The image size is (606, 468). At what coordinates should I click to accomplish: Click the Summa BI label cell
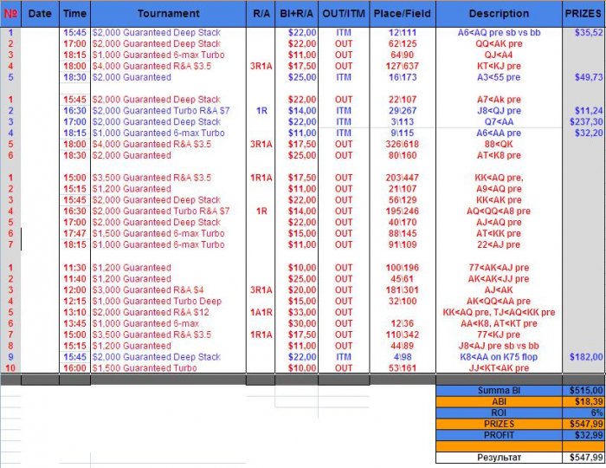[x=499, y=390]
